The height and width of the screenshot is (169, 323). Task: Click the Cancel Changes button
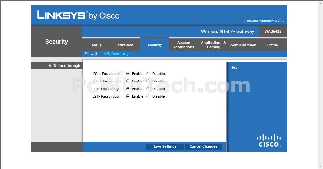click(x=204, y=147)
